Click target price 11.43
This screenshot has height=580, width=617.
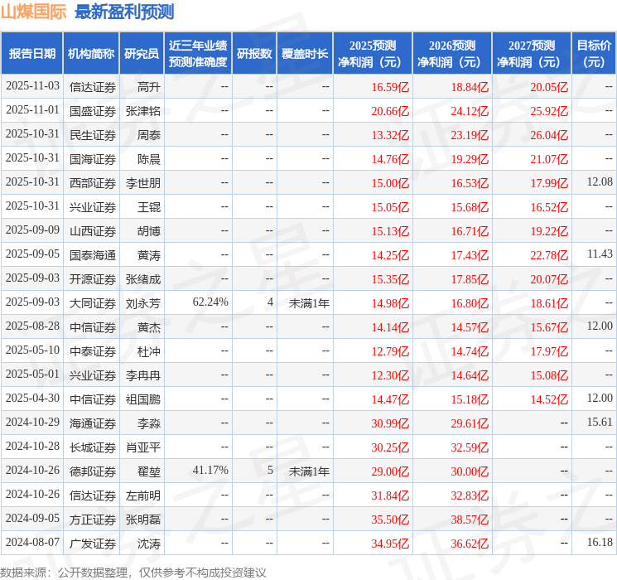click(x=600, y=254)
